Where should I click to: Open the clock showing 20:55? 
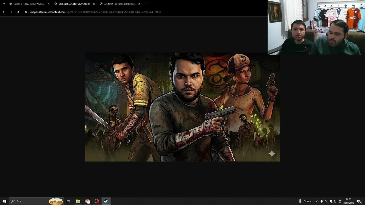pyautogui.click(x=348, y=201)
